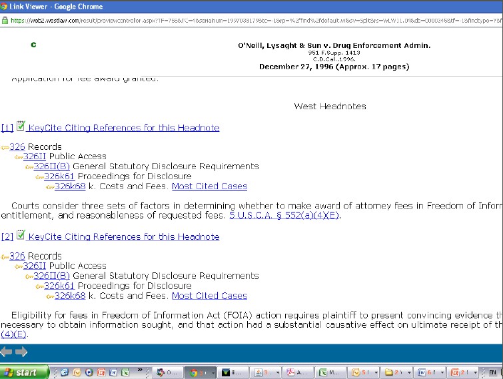
Task: Open first 326II(B) General Statutory Disclosure link
Action: coord(52,167)
